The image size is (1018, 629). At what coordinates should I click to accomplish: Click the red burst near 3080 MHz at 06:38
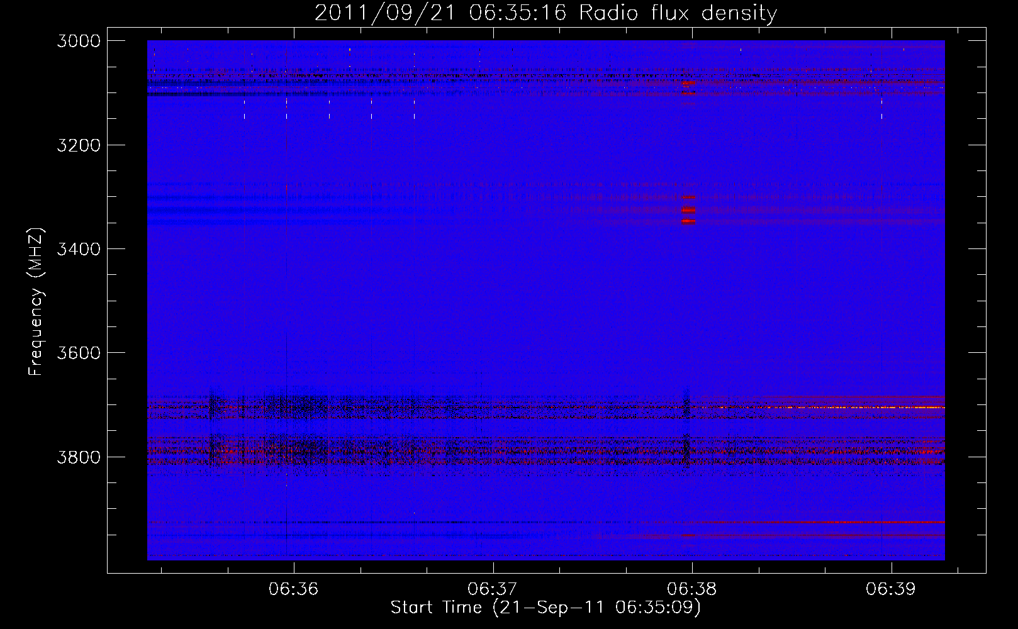pyautogui.click(x=690, y=83)
